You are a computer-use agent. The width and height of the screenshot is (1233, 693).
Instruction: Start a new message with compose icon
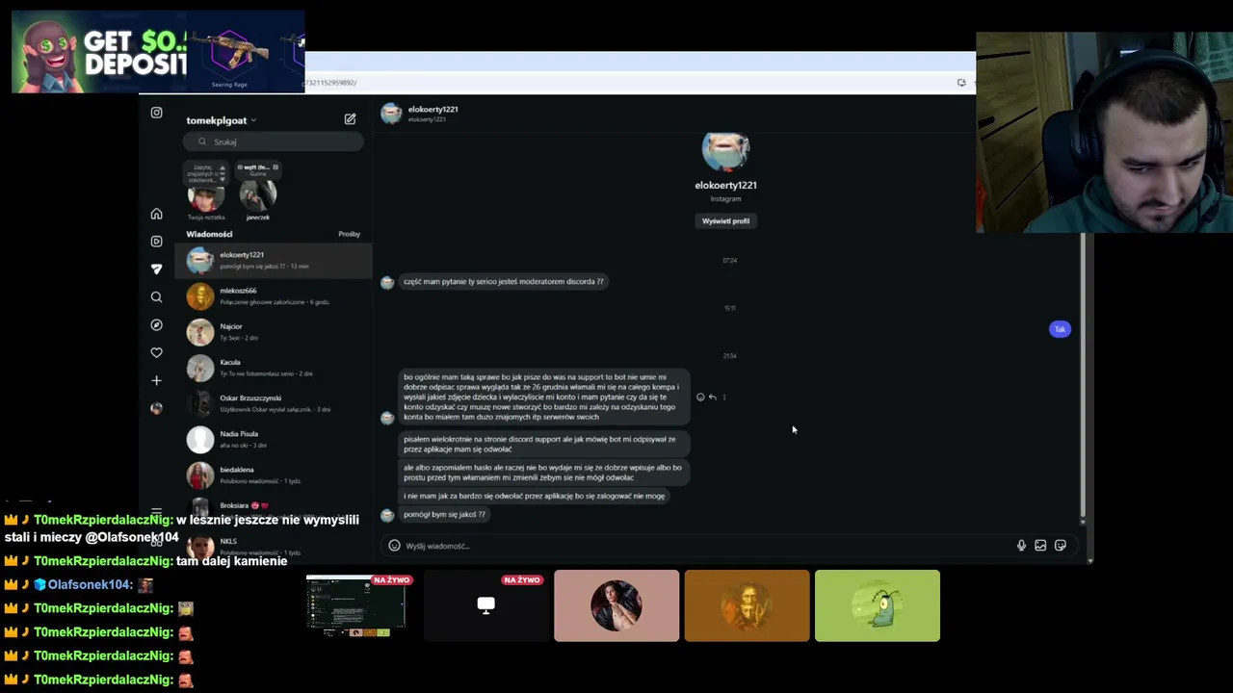tap(350, 119)
